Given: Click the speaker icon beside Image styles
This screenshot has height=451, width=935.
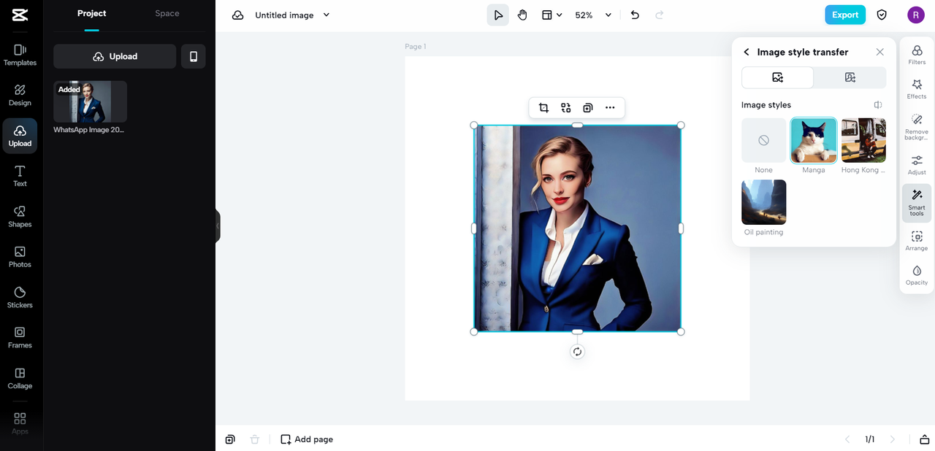Looking at the screenshot, I should point(878,105).
